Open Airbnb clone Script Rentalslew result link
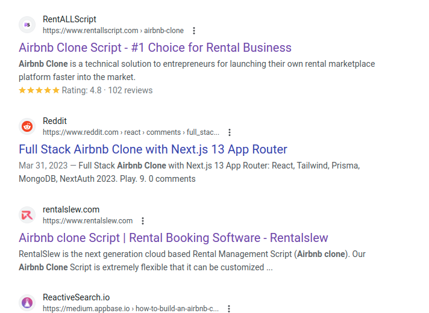Image resolution: width=429 pixels, height=313 pixels. (x=174, y=238)
